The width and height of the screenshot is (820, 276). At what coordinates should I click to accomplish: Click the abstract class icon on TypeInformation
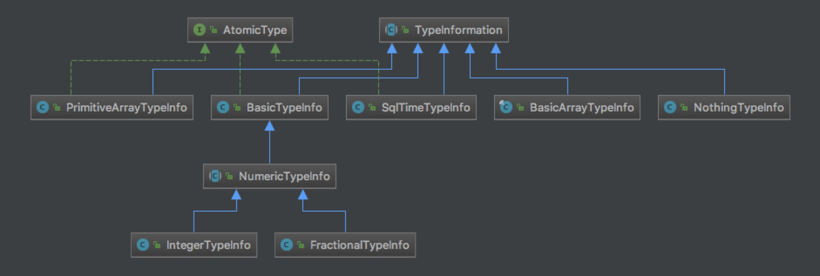tap(391, 30)
